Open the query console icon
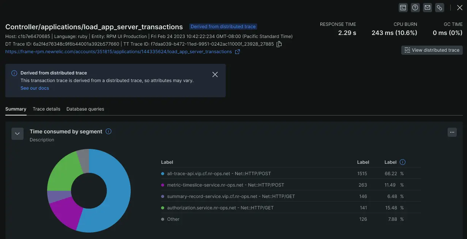This screenshot has width=467, height=239. click(x=403, y=8)
